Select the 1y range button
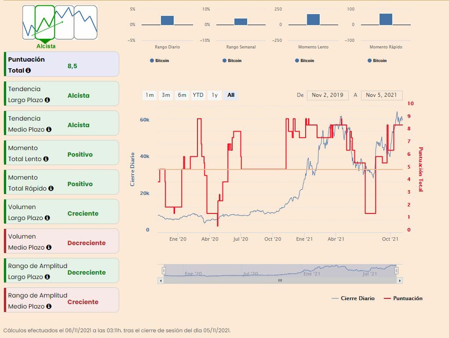449x338 pixels. pyautogui.click(x=215, y=95)
